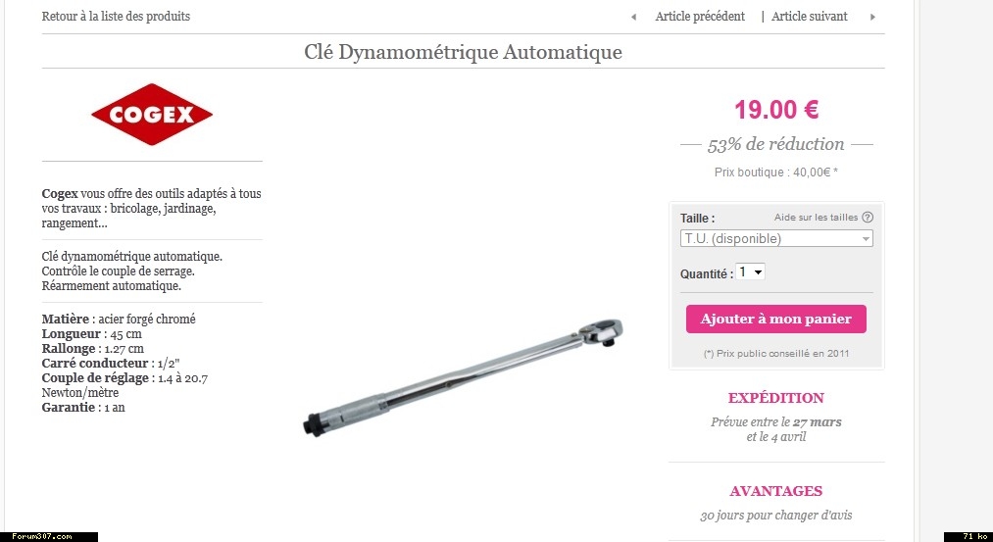Go to Article suivant
This screenshot has height=542, width=993.
810,17
